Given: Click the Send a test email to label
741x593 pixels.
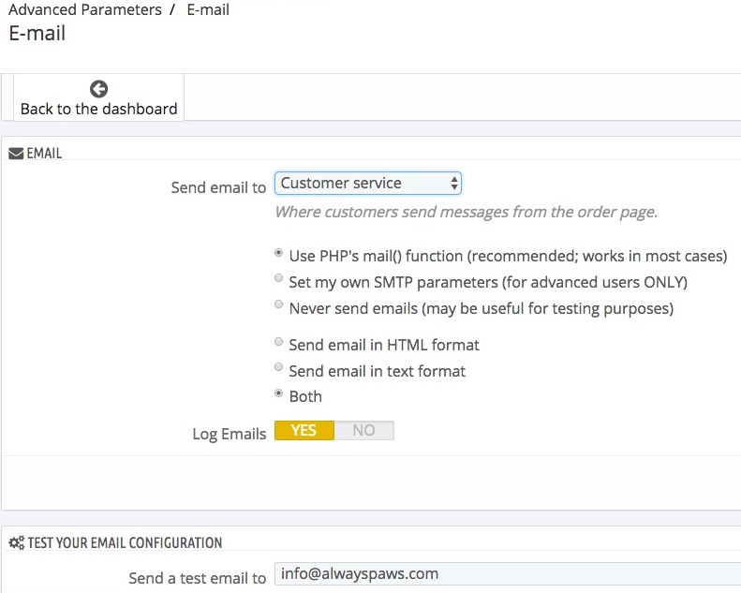Looking at the screenshot, I should point(197,578).
